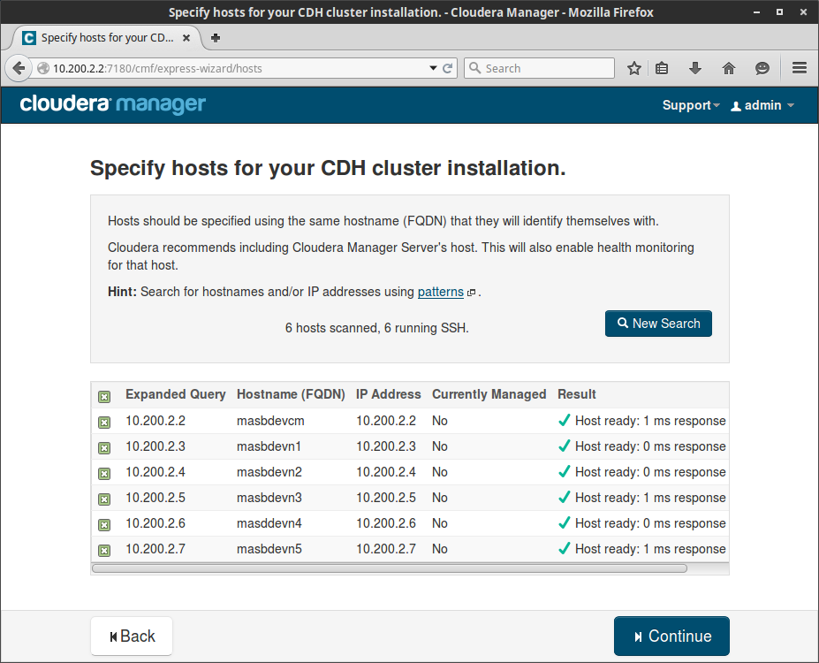
Task: Toggle checkbox for host masbdevn1
Action: tap(104, 448)
